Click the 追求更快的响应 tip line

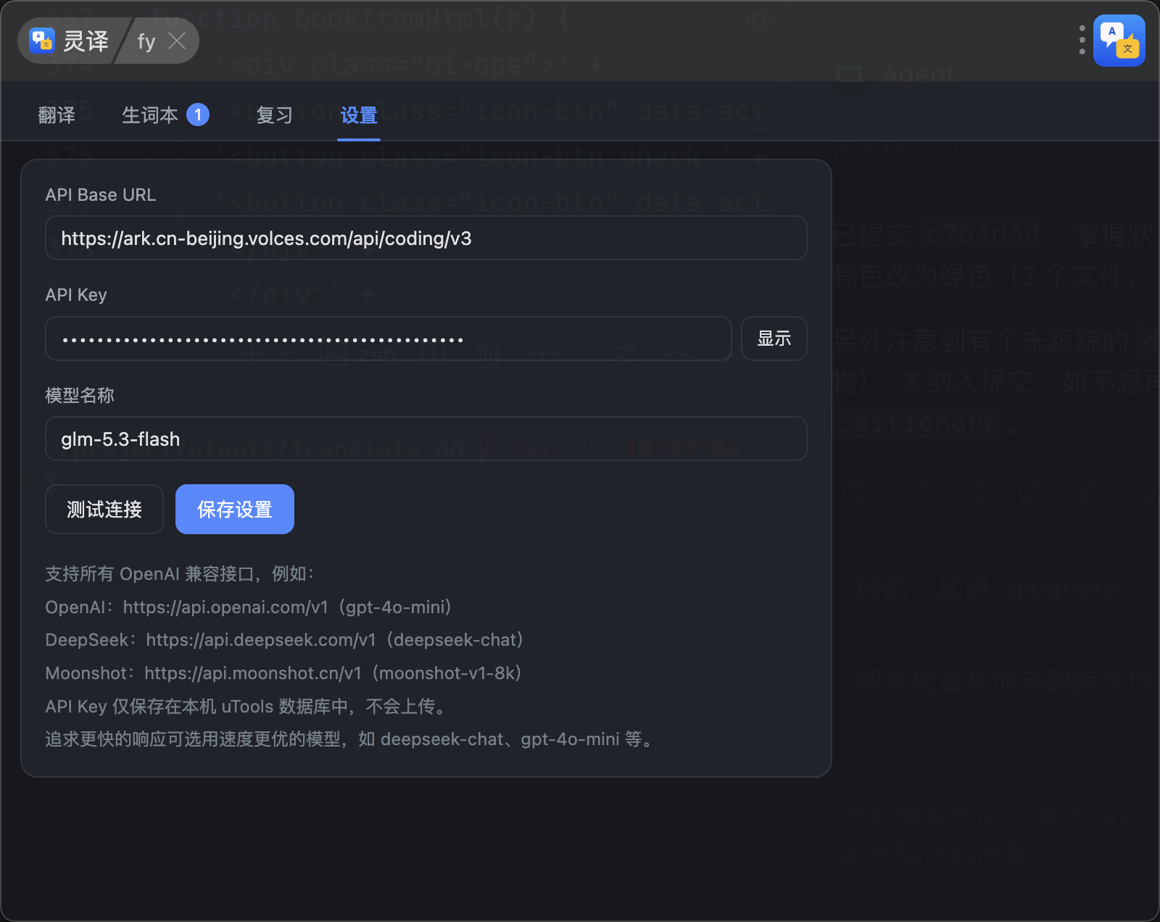pyautogui.click(x=349, y=739)
